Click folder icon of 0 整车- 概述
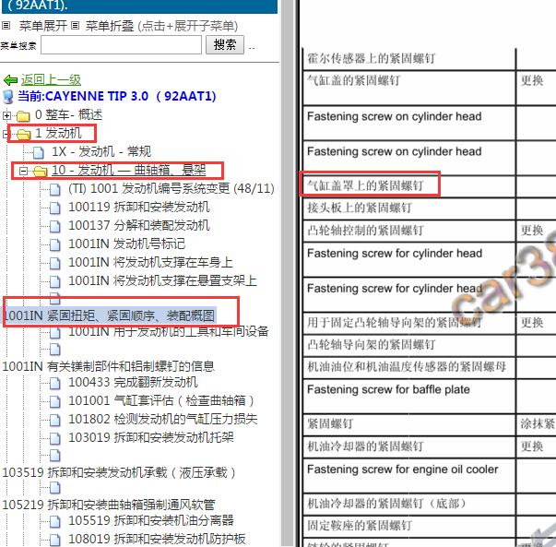This screenshot has width=556, height=547. pyautogui.click(x=23, y=116)
